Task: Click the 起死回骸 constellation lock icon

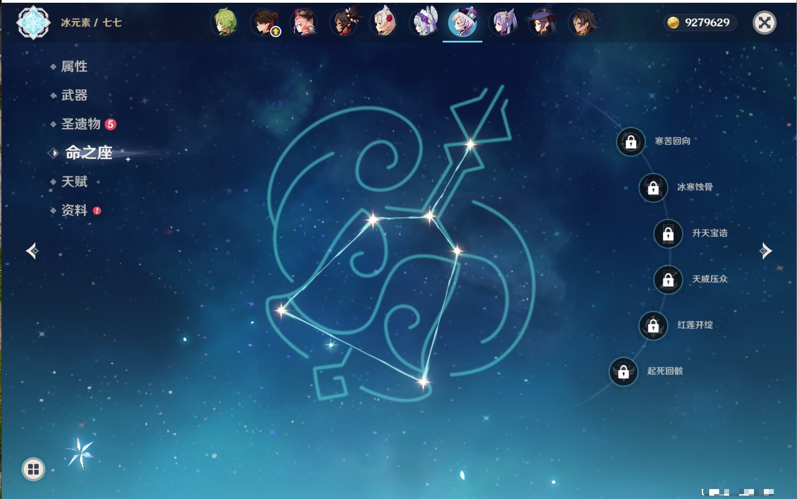Action: point(624,372)
